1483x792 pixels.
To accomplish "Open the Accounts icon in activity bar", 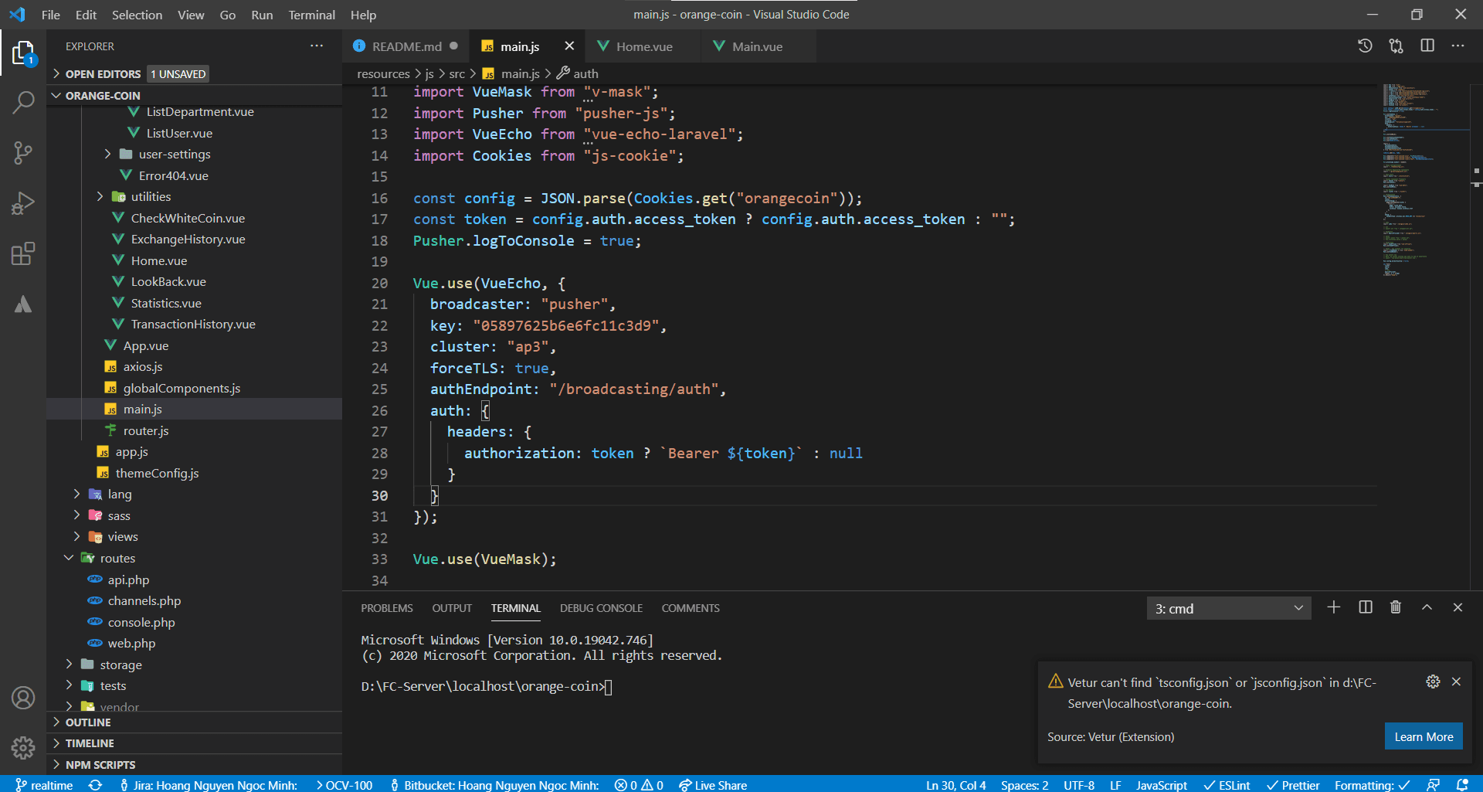I will pos(23,698).
